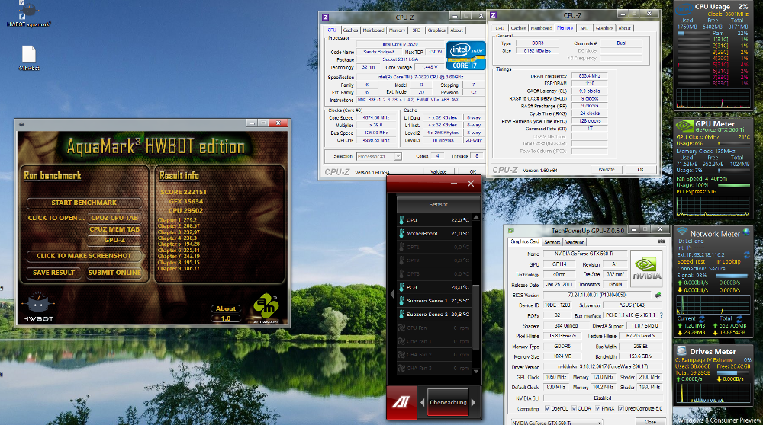Image resolution: width=763 pixels, height=425 pixels.
Task: Switch to Validation tab in GPU-Z
Action: click(575, 242)
